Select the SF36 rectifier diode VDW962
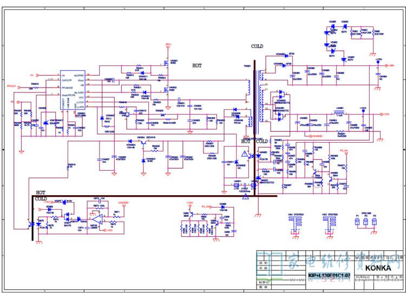 click(286, 56)
